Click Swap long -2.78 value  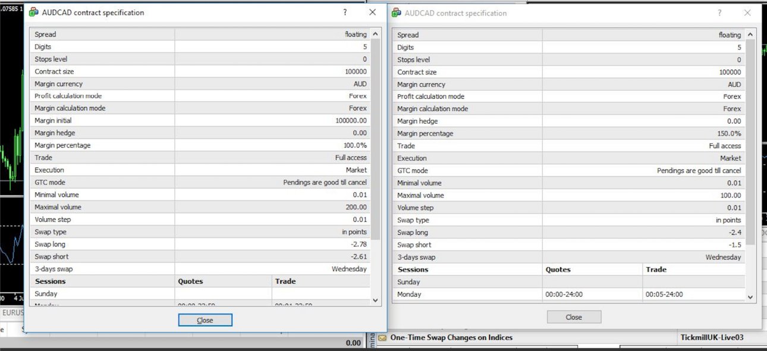tap(359, 245)
